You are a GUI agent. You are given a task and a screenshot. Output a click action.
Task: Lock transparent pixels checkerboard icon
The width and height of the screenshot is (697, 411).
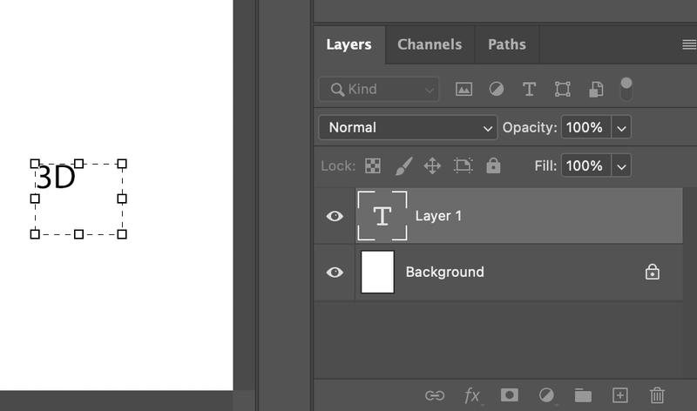(x=373, y=165)
